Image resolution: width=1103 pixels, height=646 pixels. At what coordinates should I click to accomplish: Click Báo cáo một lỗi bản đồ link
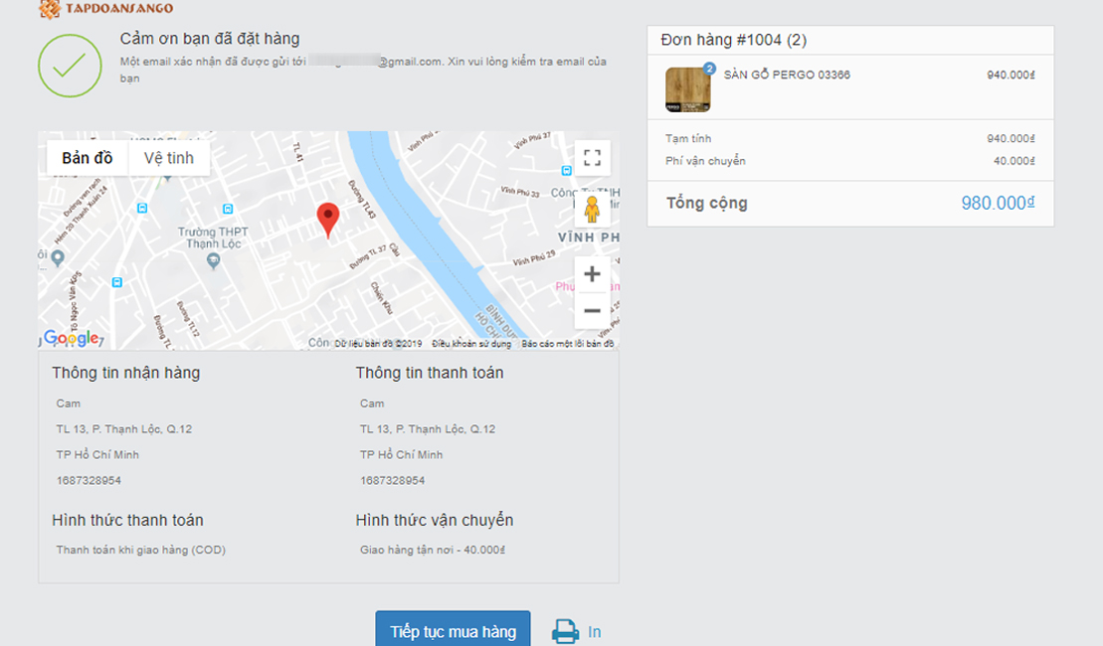pos(568,344)
